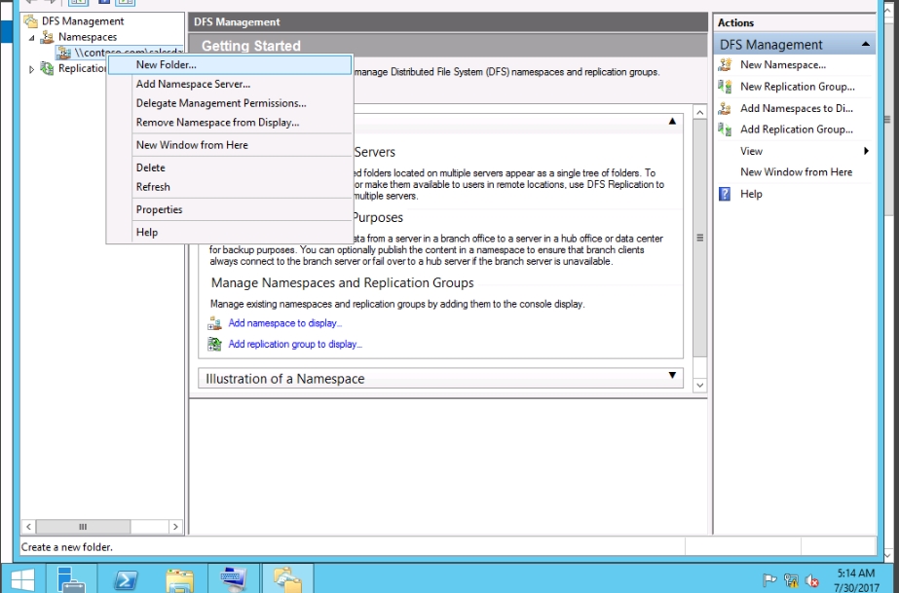Collapse the open Getting Started section arrow
This screenshot has height=593, width=899.
tap(672, 122)
